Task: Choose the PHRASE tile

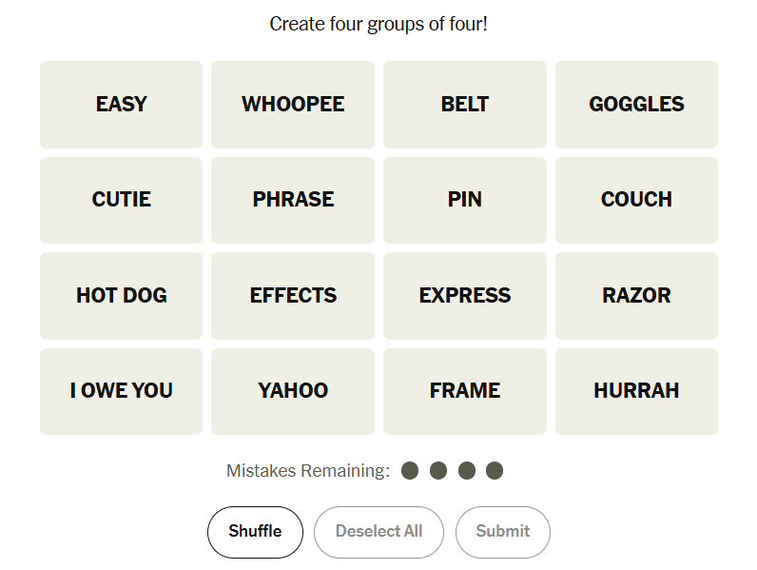Action: tap(293, 200)
